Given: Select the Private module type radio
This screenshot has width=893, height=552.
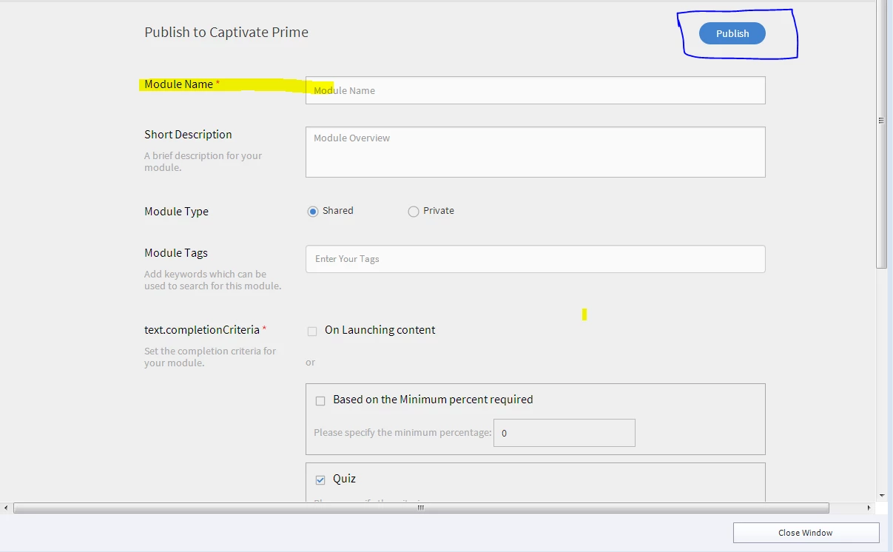Looking at the screenshot, I should click(x=414, y=212).
